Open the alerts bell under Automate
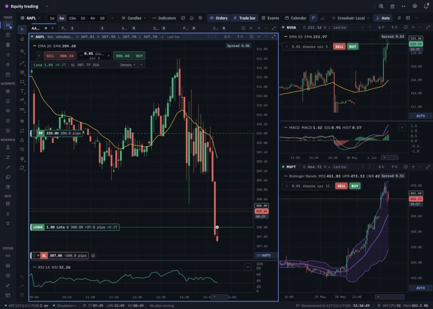The width and height of the screenshot is (433, 309). [8, 101]
